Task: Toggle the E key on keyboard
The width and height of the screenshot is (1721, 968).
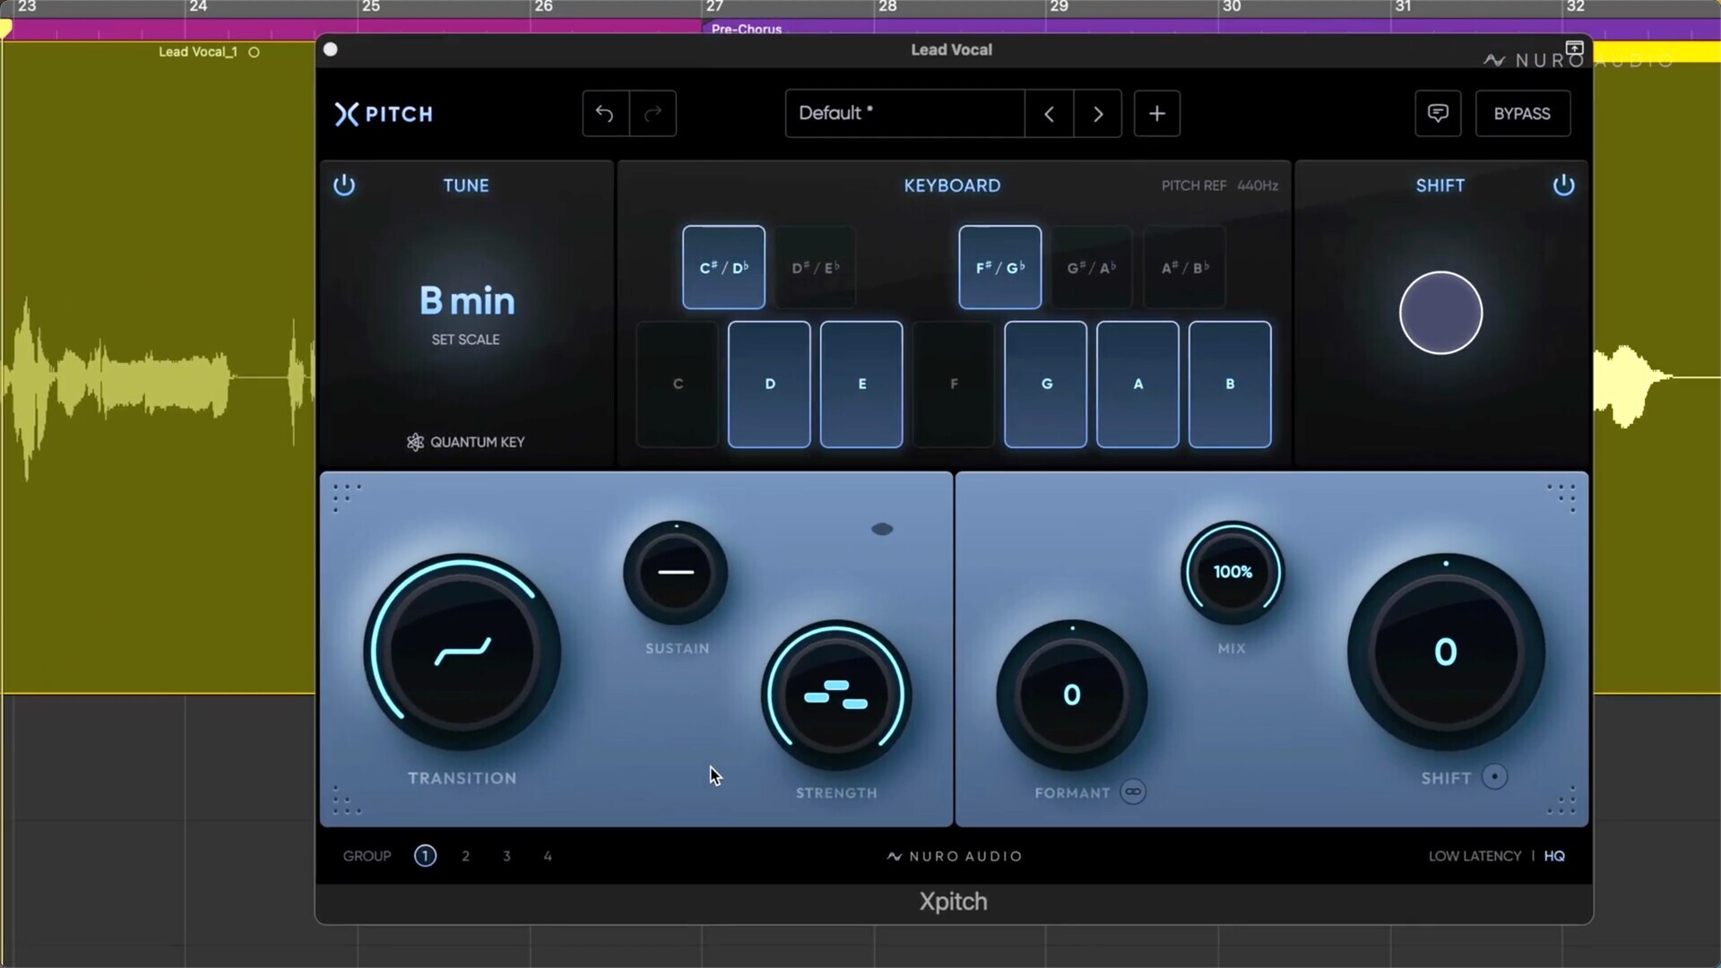Action: pos(861,384)
